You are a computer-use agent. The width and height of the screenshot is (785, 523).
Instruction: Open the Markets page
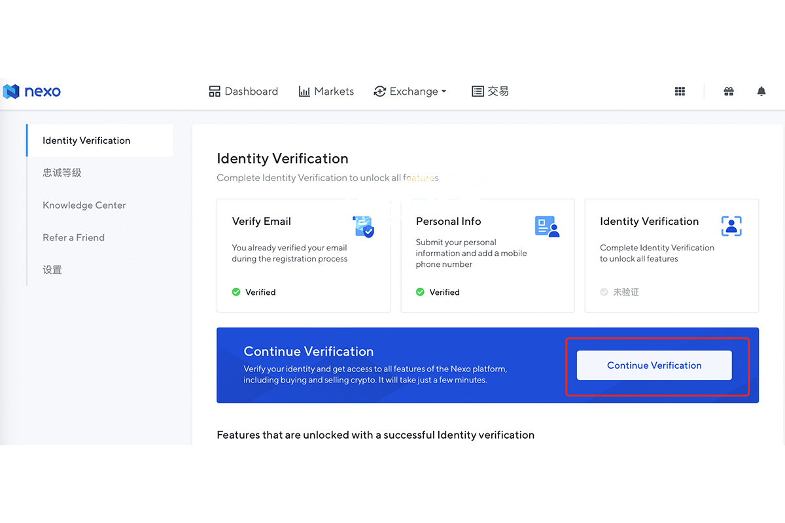[326, 92]
